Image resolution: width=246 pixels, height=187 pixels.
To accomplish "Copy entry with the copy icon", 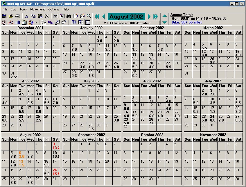I will [x=33, y=16].
